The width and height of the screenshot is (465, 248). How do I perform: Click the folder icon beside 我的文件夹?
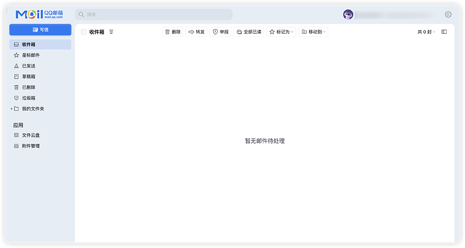pos(16,108)
